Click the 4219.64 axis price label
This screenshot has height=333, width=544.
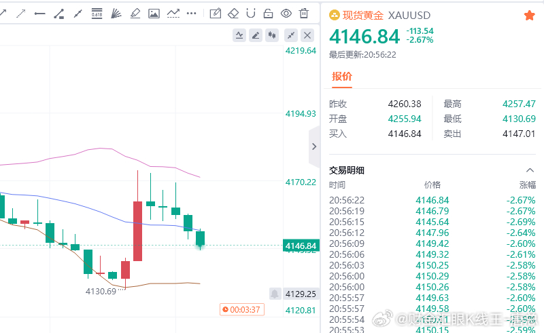(301, 51)
